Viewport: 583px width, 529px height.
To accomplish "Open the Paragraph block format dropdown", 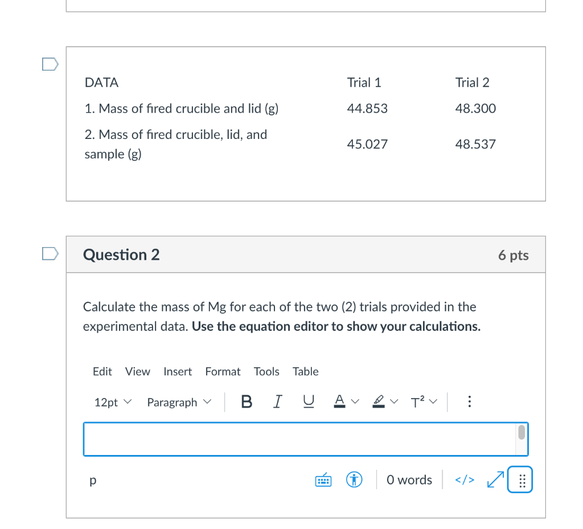I will 179,402.
